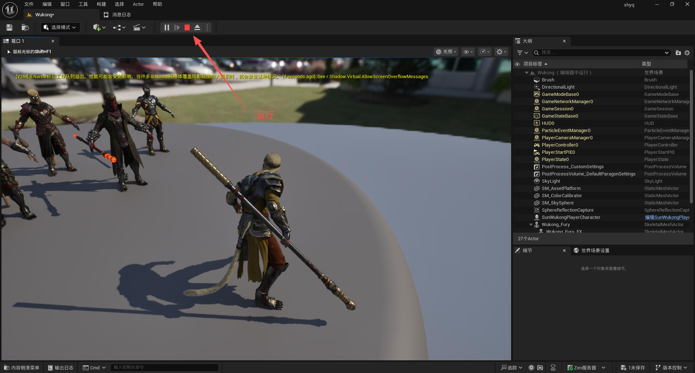Close the 大纲 outliner tab

(x=564, y=41)
